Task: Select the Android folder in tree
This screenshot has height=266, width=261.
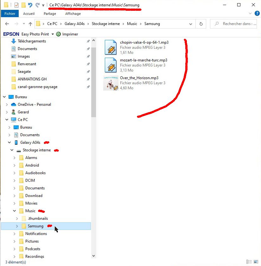Action: point(32,165)
